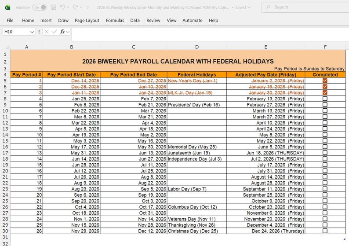Screen dimensions: 349x246
Task: Open the Automate tab
Action: click(193, 21)
